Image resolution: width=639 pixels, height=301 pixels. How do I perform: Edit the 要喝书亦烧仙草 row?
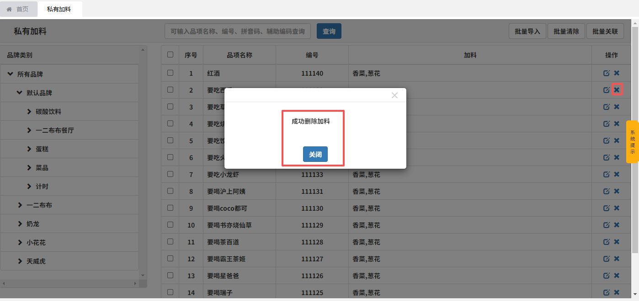tap(607, 225)
